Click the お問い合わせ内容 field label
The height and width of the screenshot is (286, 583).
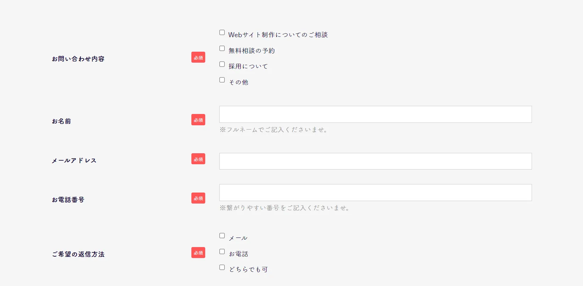78,59
